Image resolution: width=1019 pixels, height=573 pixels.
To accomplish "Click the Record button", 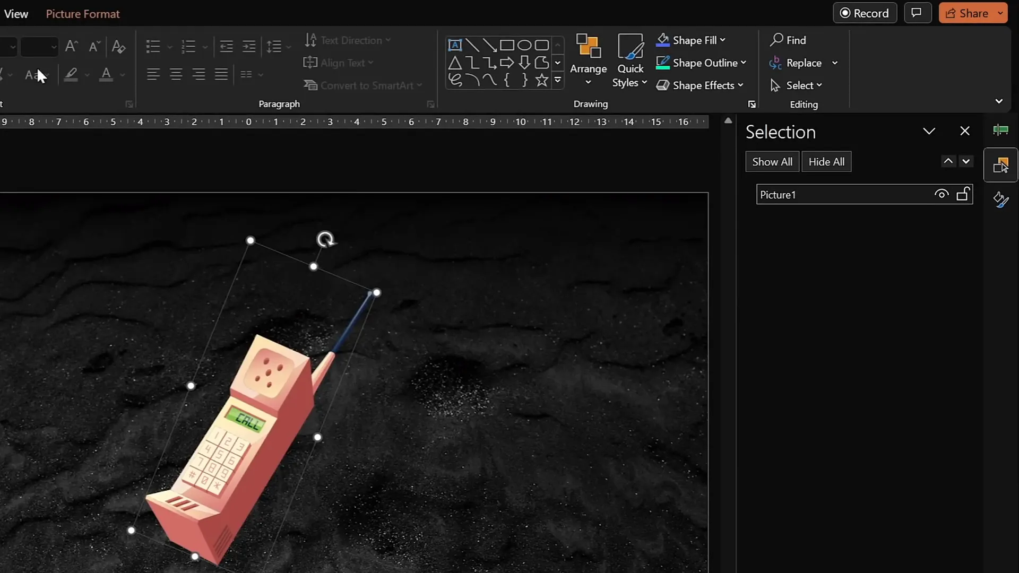I will click(x=865, y=13).
